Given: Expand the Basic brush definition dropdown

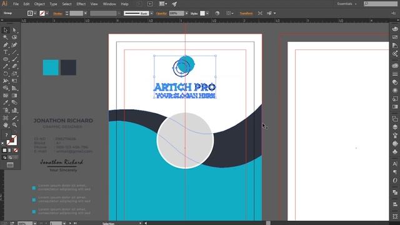Looking at the screenshot, I should (x=151, y=13).
